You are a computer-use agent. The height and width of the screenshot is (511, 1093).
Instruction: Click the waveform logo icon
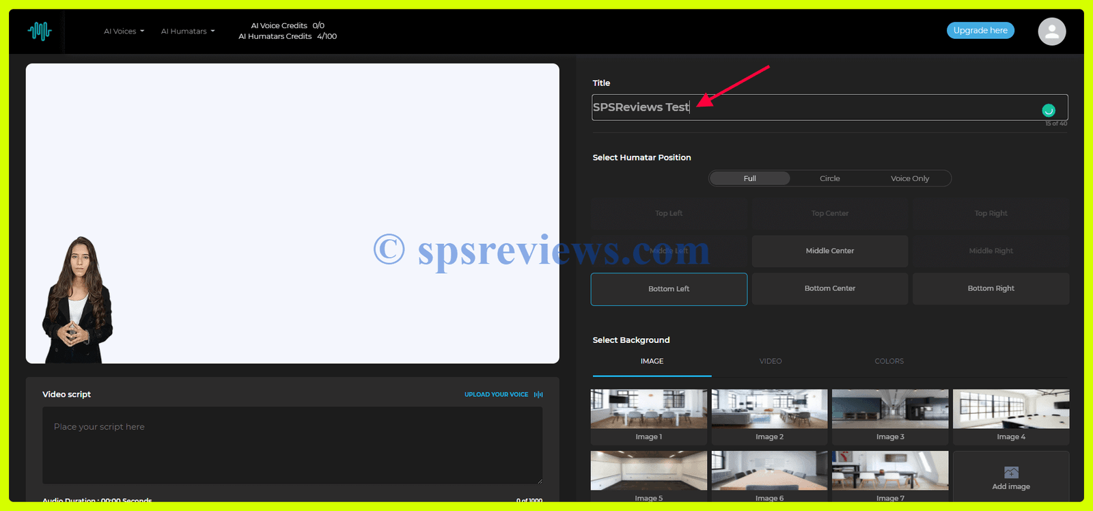pos(40,31)
